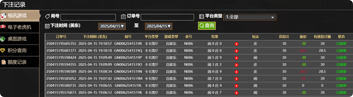Click the server icon next to 平台类型

pos(201,16)
